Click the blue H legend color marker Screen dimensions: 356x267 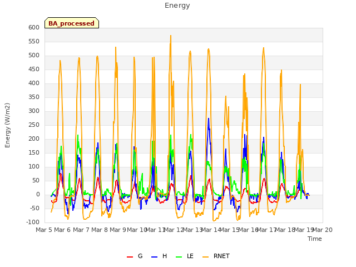(x=155, y=256)
